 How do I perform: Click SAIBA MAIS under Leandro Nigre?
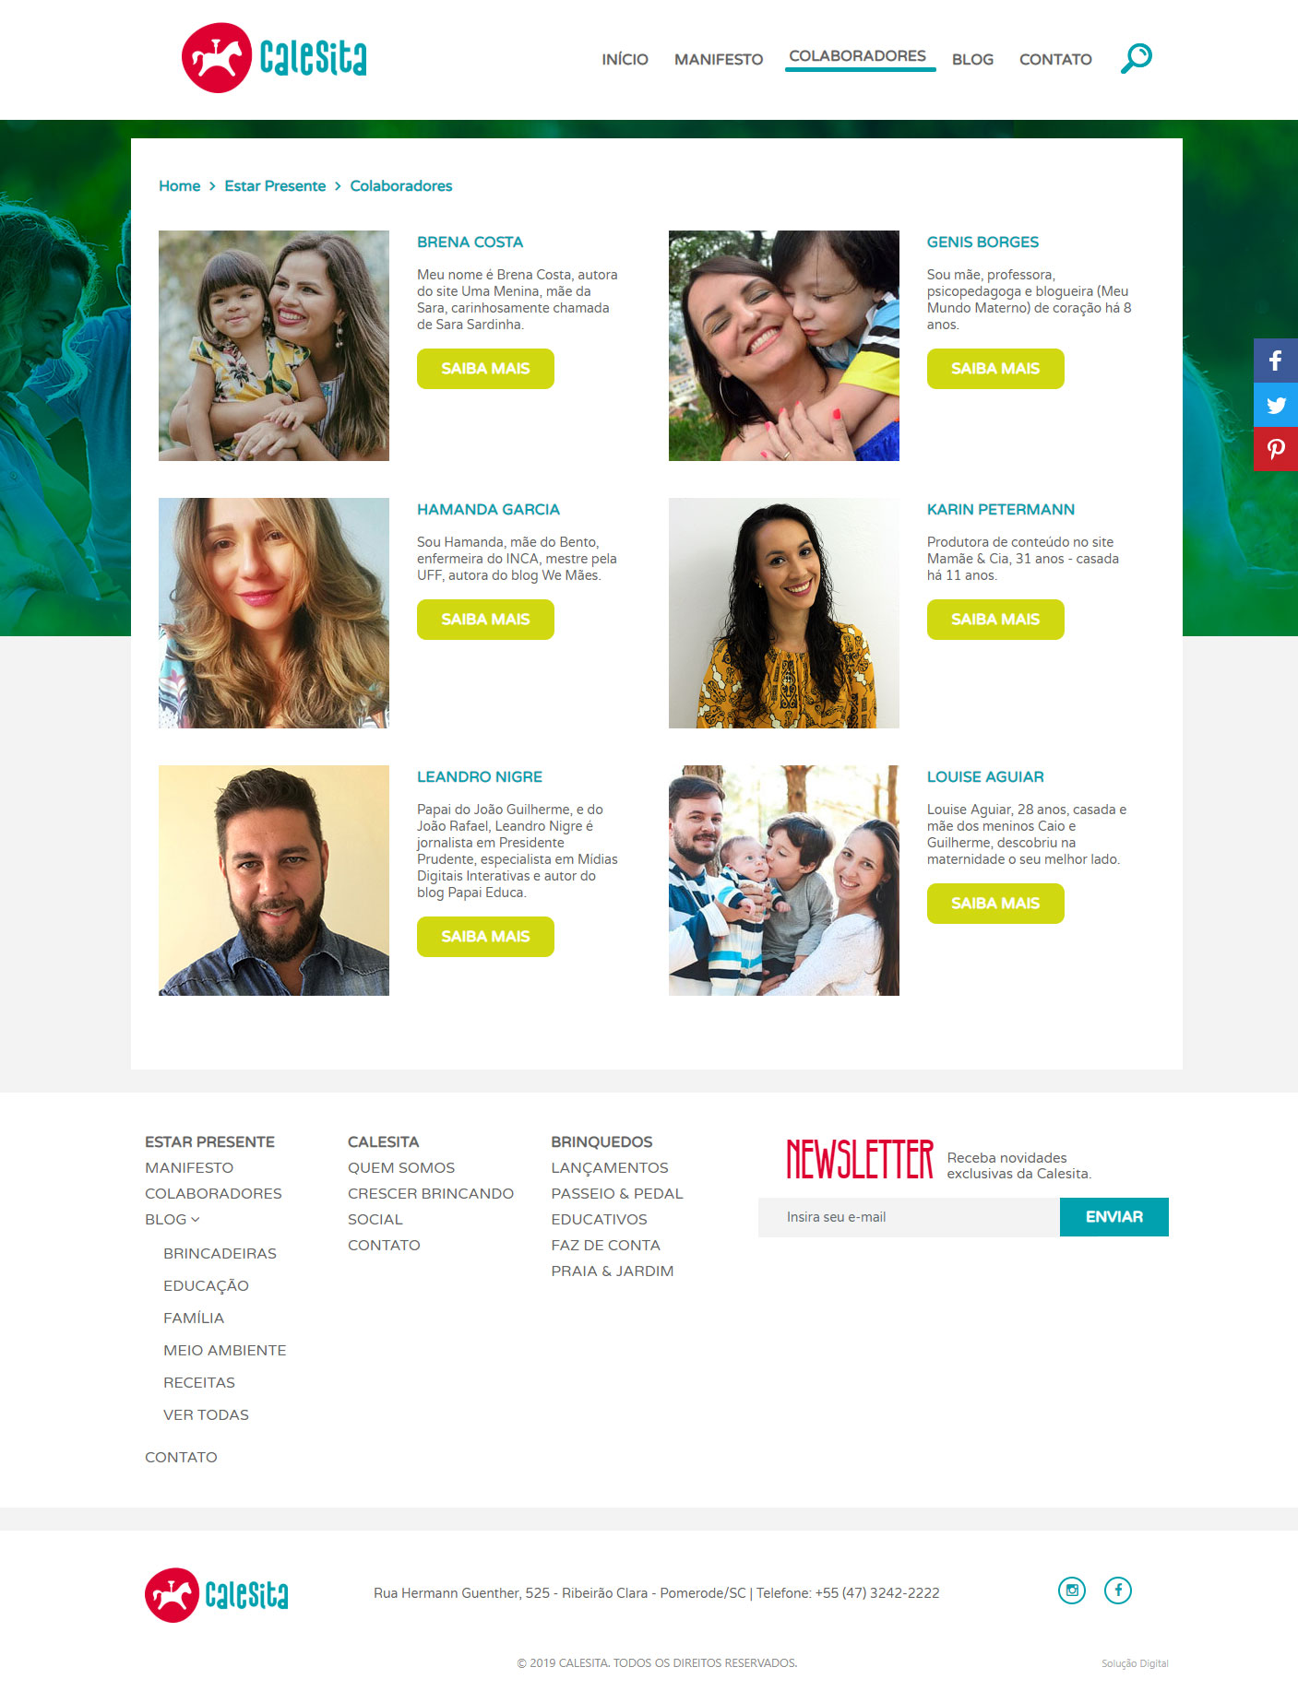[485, 937]
